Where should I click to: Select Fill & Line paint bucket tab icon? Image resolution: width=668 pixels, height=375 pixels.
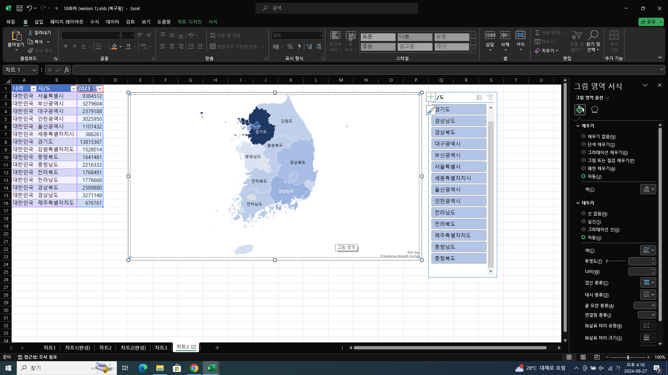(580, 110)
